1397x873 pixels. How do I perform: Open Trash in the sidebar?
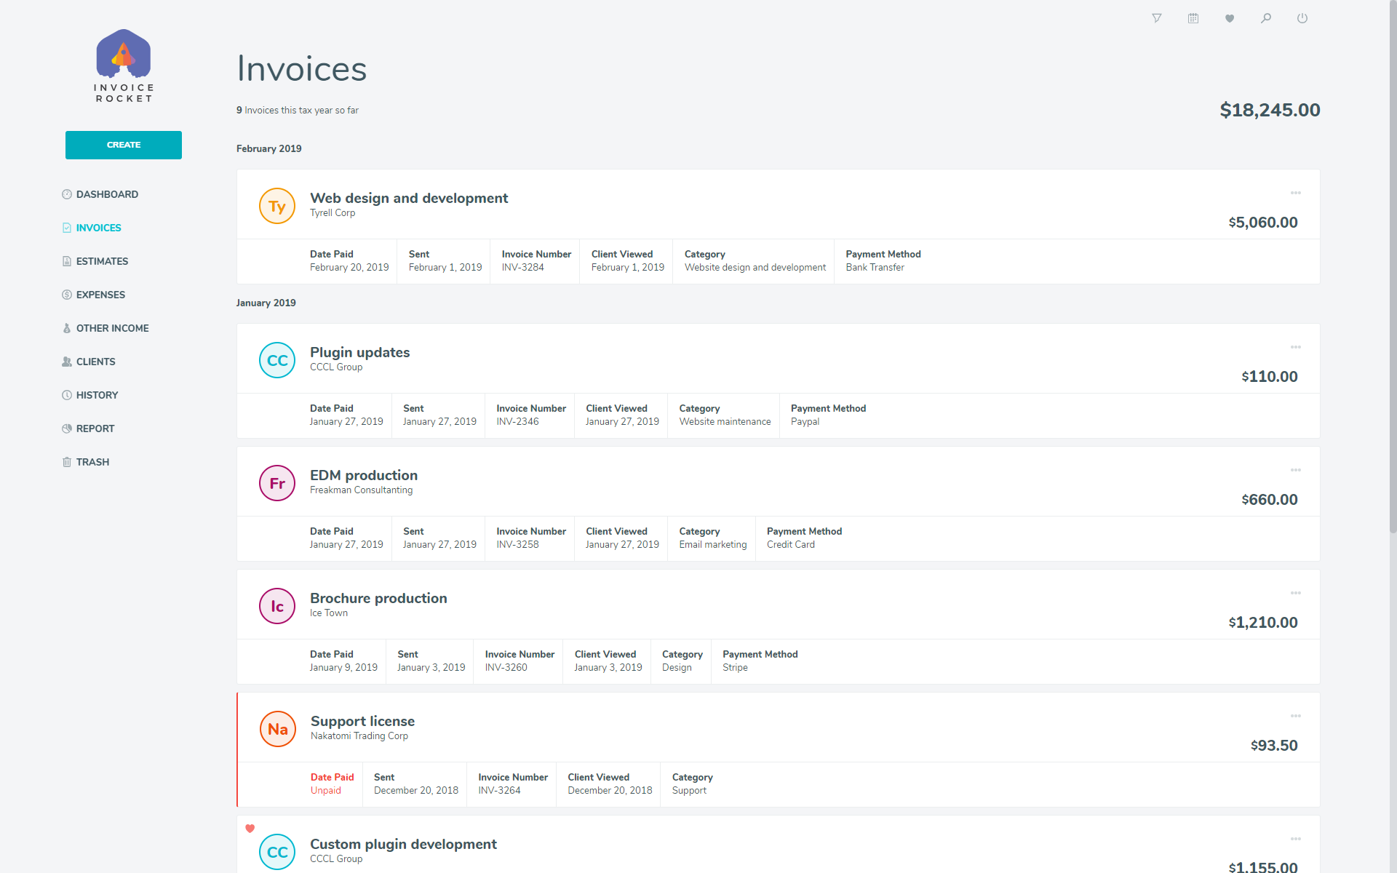coord(92,462)
